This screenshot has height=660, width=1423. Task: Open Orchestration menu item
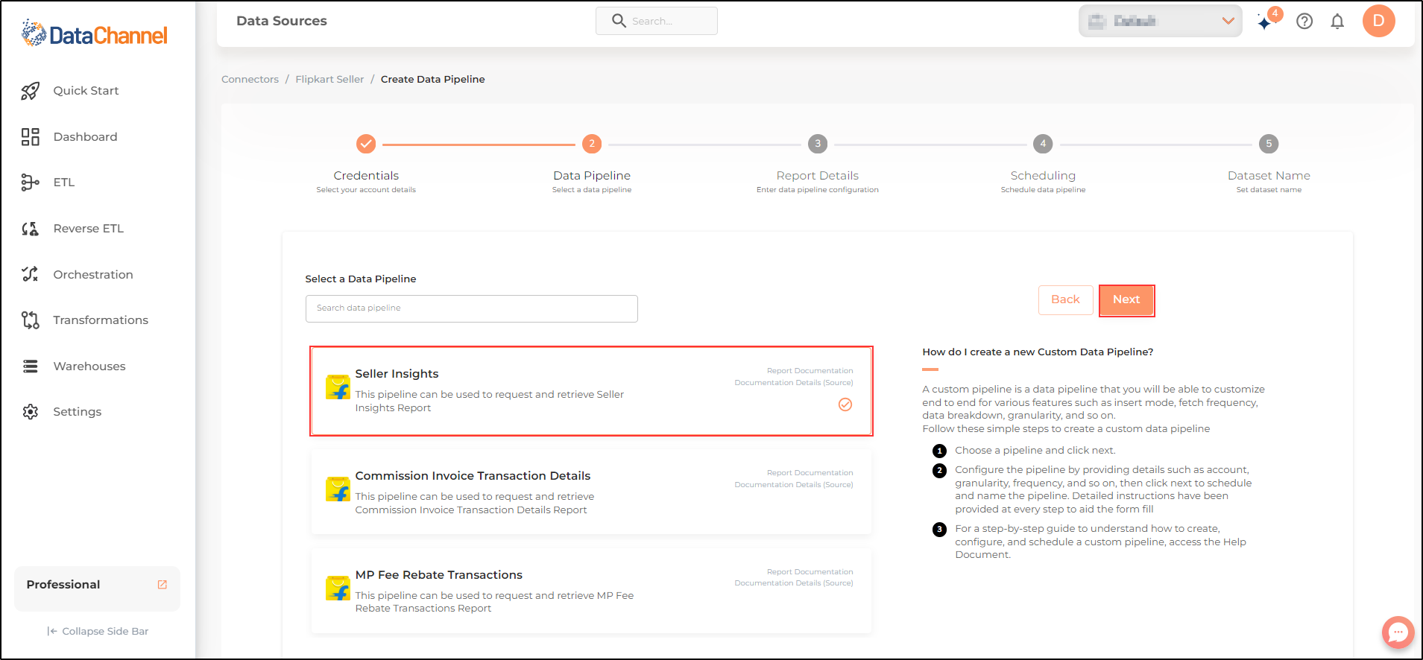pos(93,275)
